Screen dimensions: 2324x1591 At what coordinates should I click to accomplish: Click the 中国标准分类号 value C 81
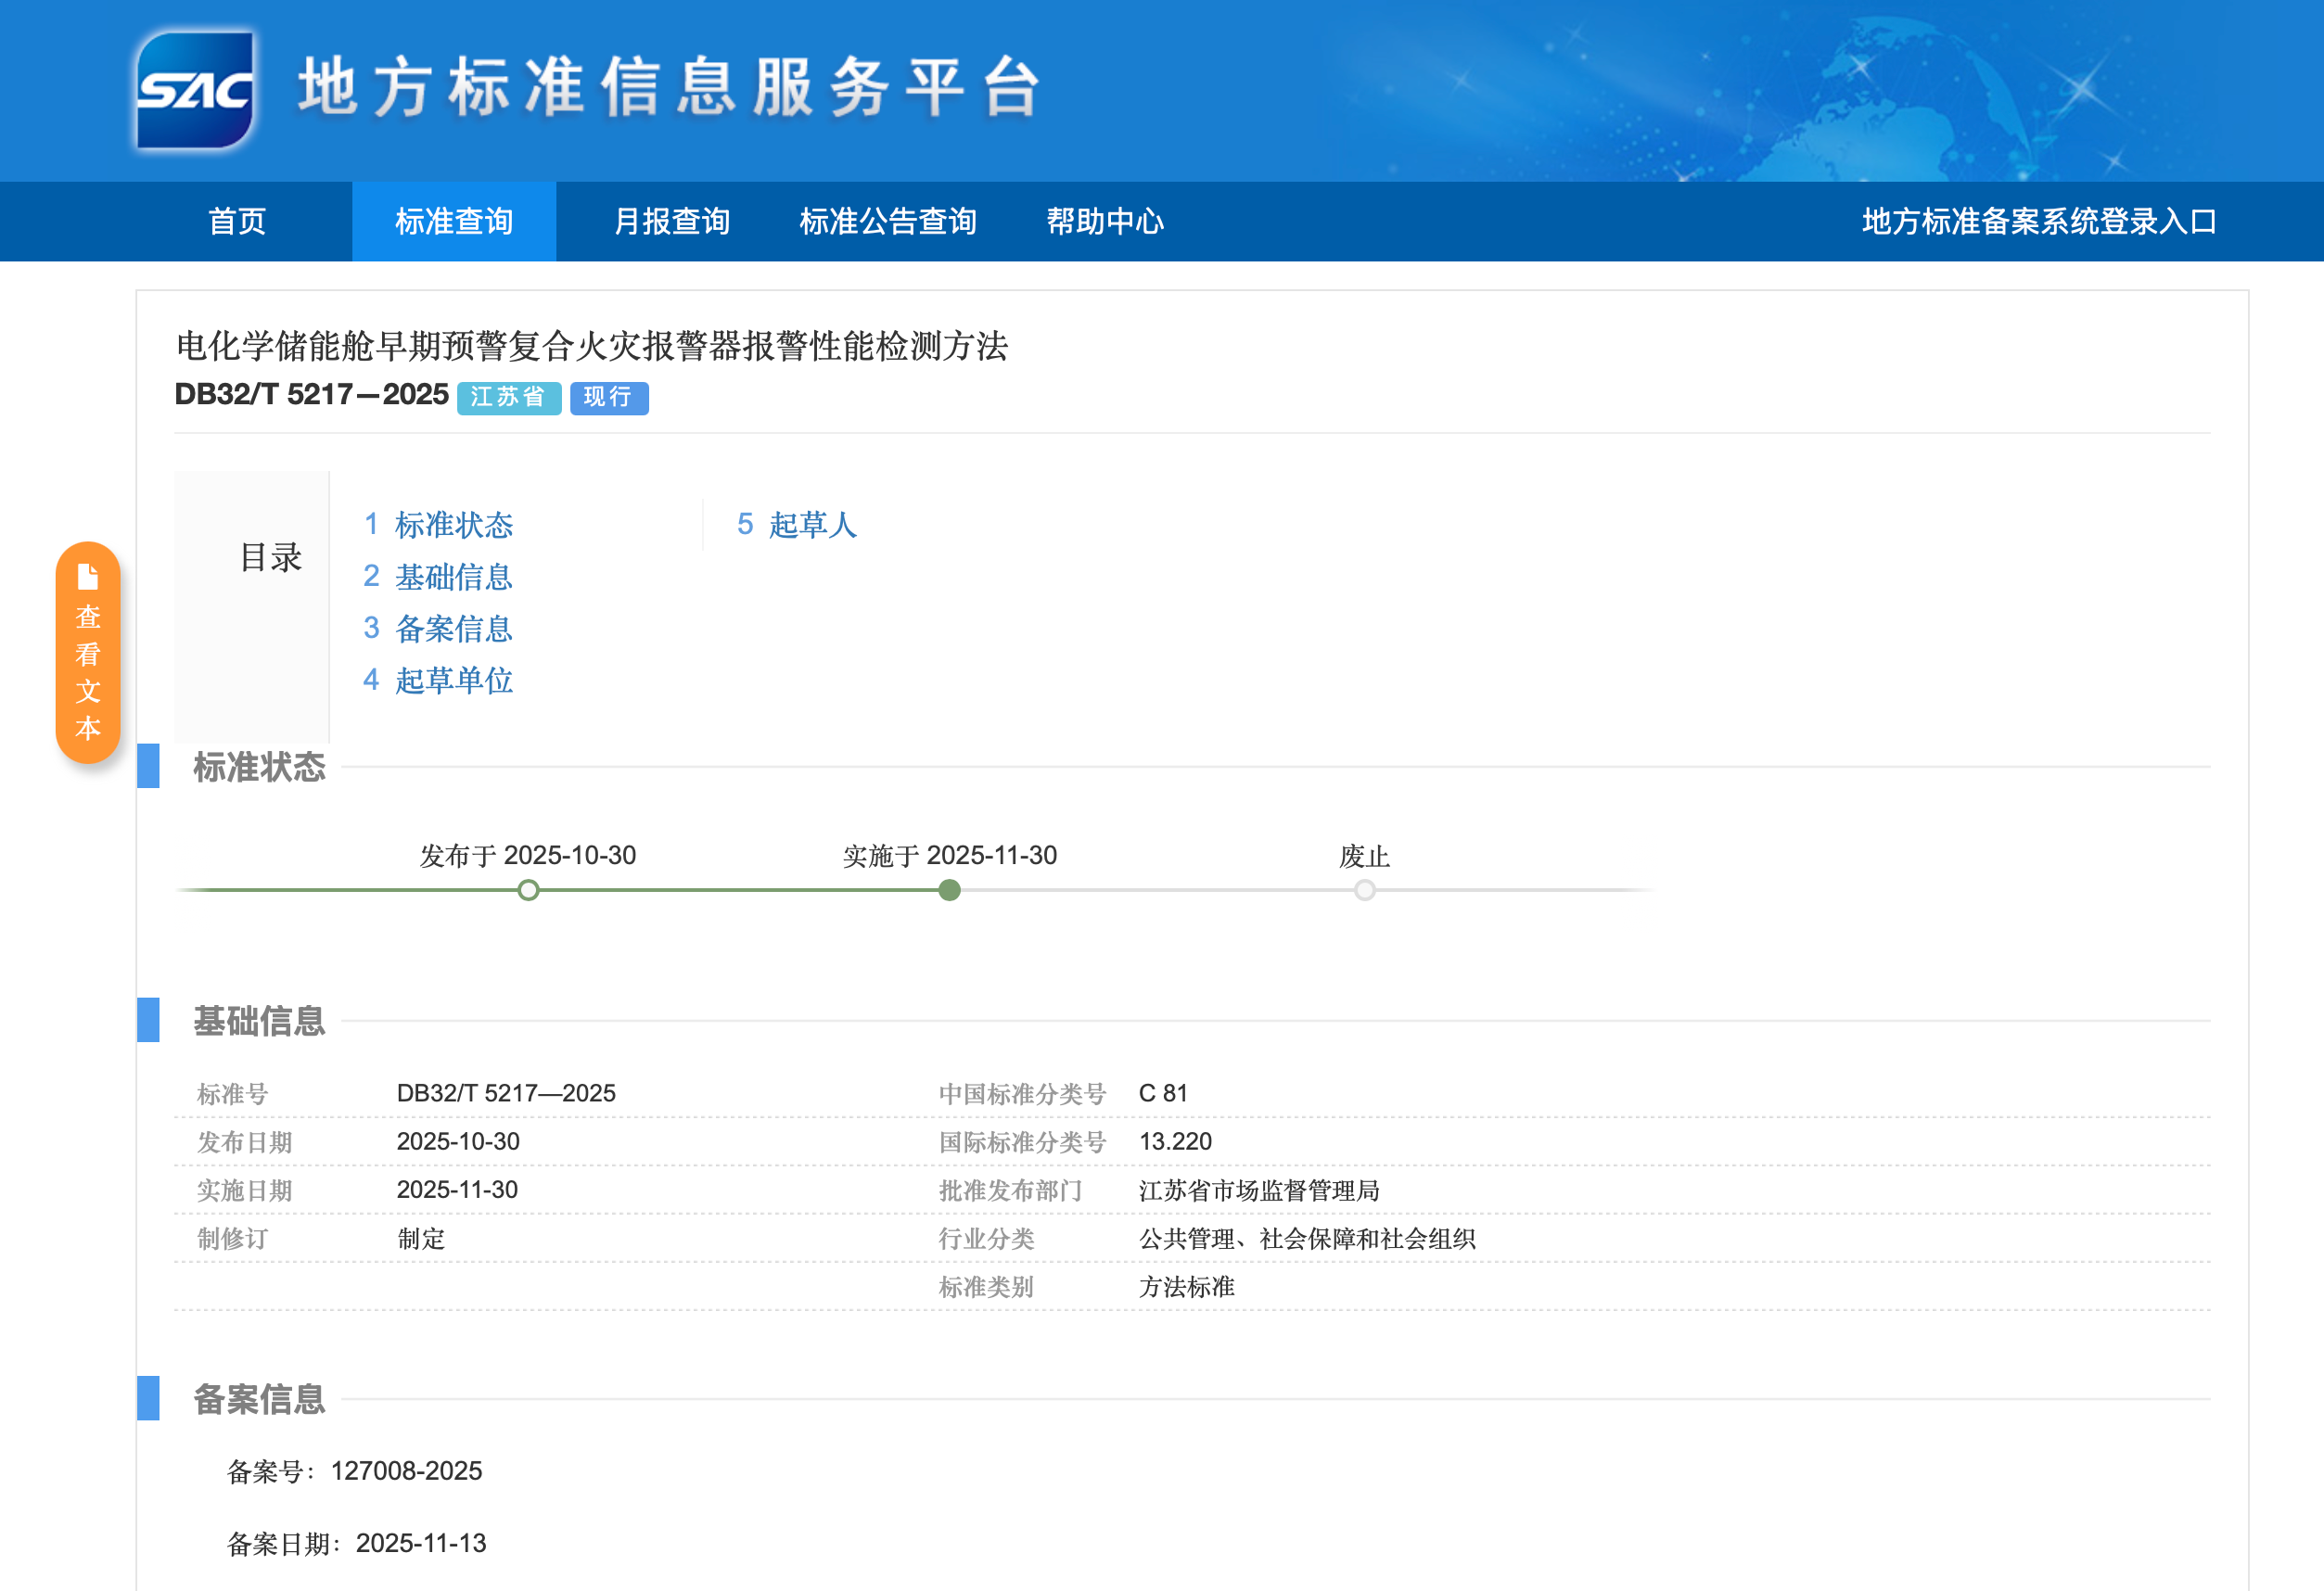1163,1093
